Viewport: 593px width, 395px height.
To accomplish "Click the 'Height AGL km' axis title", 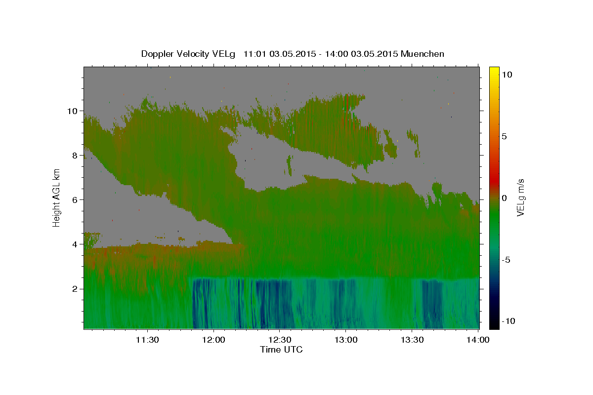I will [x=57, y=197].
